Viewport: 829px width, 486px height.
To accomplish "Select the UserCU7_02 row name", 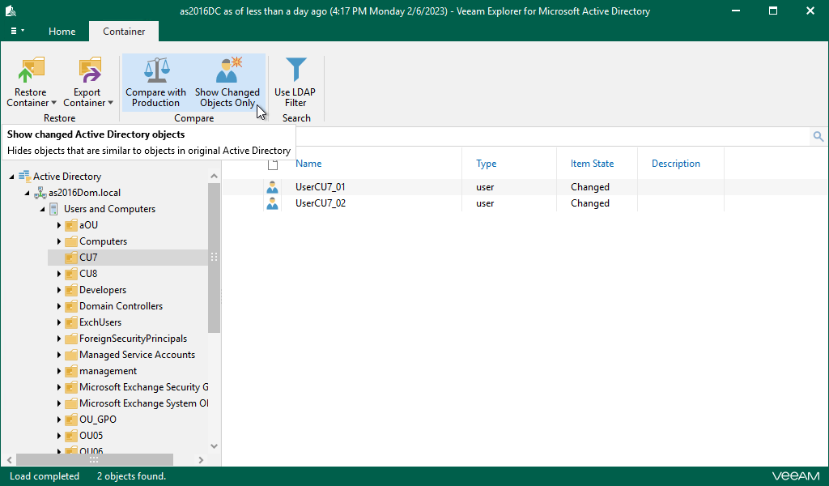I will 321,203.
